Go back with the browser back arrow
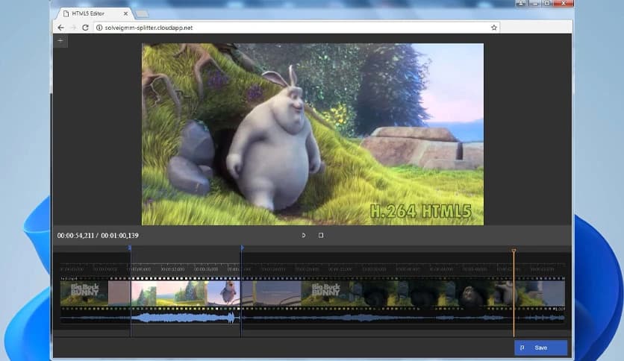The image size is (624, 361). point(61,28)
